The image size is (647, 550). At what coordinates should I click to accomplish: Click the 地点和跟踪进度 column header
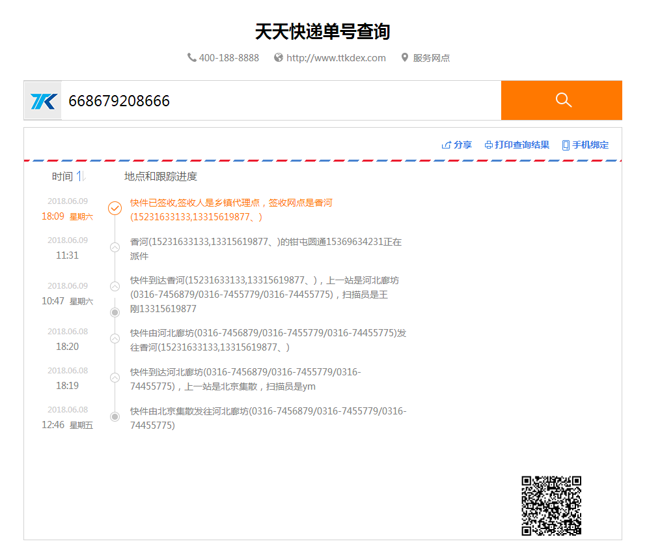[161, 177]
